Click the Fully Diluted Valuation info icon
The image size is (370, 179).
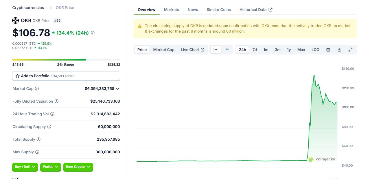tap(57, 101)
